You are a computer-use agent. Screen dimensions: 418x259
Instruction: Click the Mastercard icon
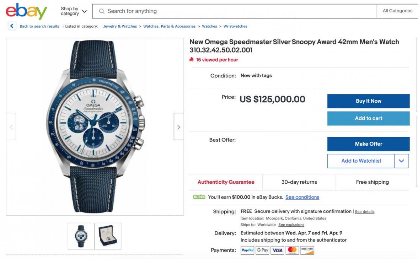coord(292,250)
